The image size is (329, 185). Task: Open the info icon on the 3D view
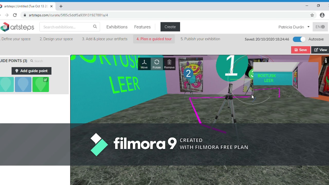click(326, 61)
